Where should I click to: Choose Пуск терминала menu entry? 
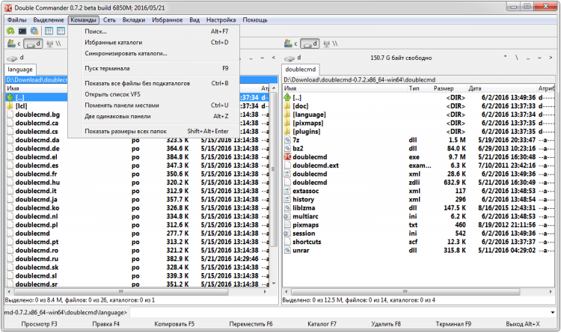coord(154,68)
